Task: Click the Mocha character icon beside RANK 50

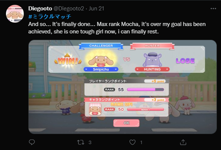Action: pos(95,109)
